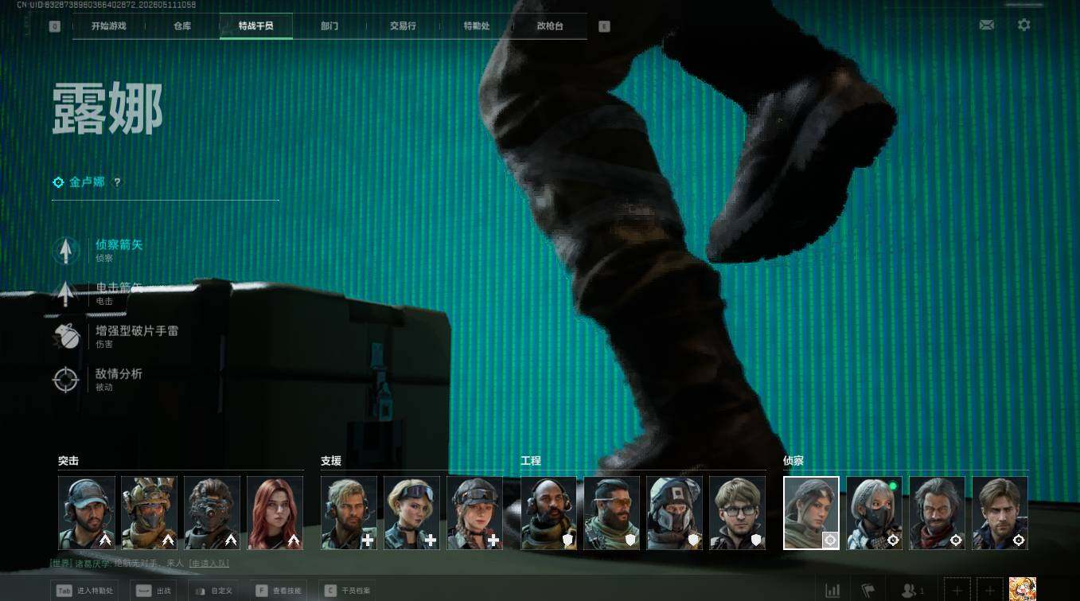Open the flag icon in bottom bar
The image size is (1080, 601).
(868, 591)
